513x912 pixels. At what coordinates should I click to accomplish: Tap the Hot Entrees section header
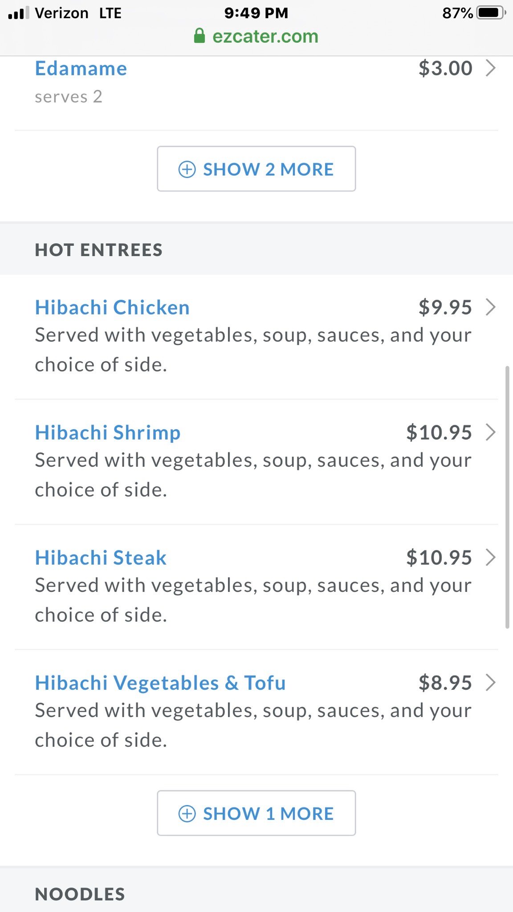tap(99, 250)
